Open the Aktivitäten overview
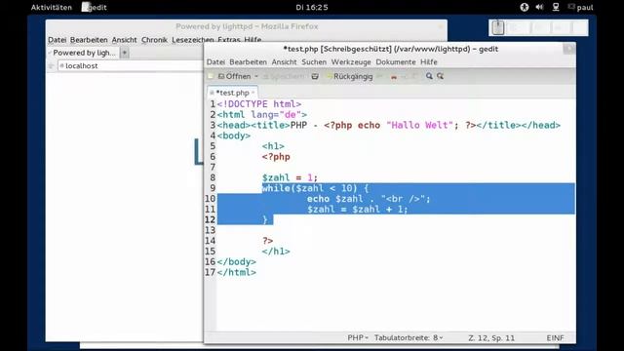Screen dimensions: 624x351 pos(52,7)
